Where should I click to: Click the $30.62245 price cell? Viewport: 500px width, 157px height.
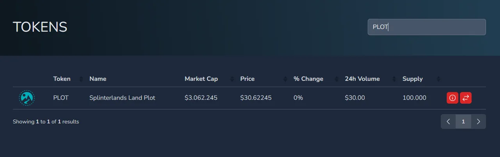256,98
